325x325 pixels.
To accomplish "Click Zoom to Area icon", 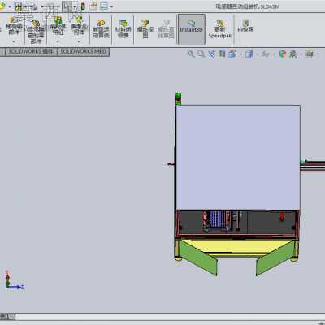I will click(x=201, y=54).
